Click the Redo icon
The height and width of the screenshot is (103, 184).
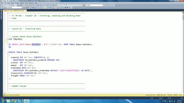[x=44, y=5]
